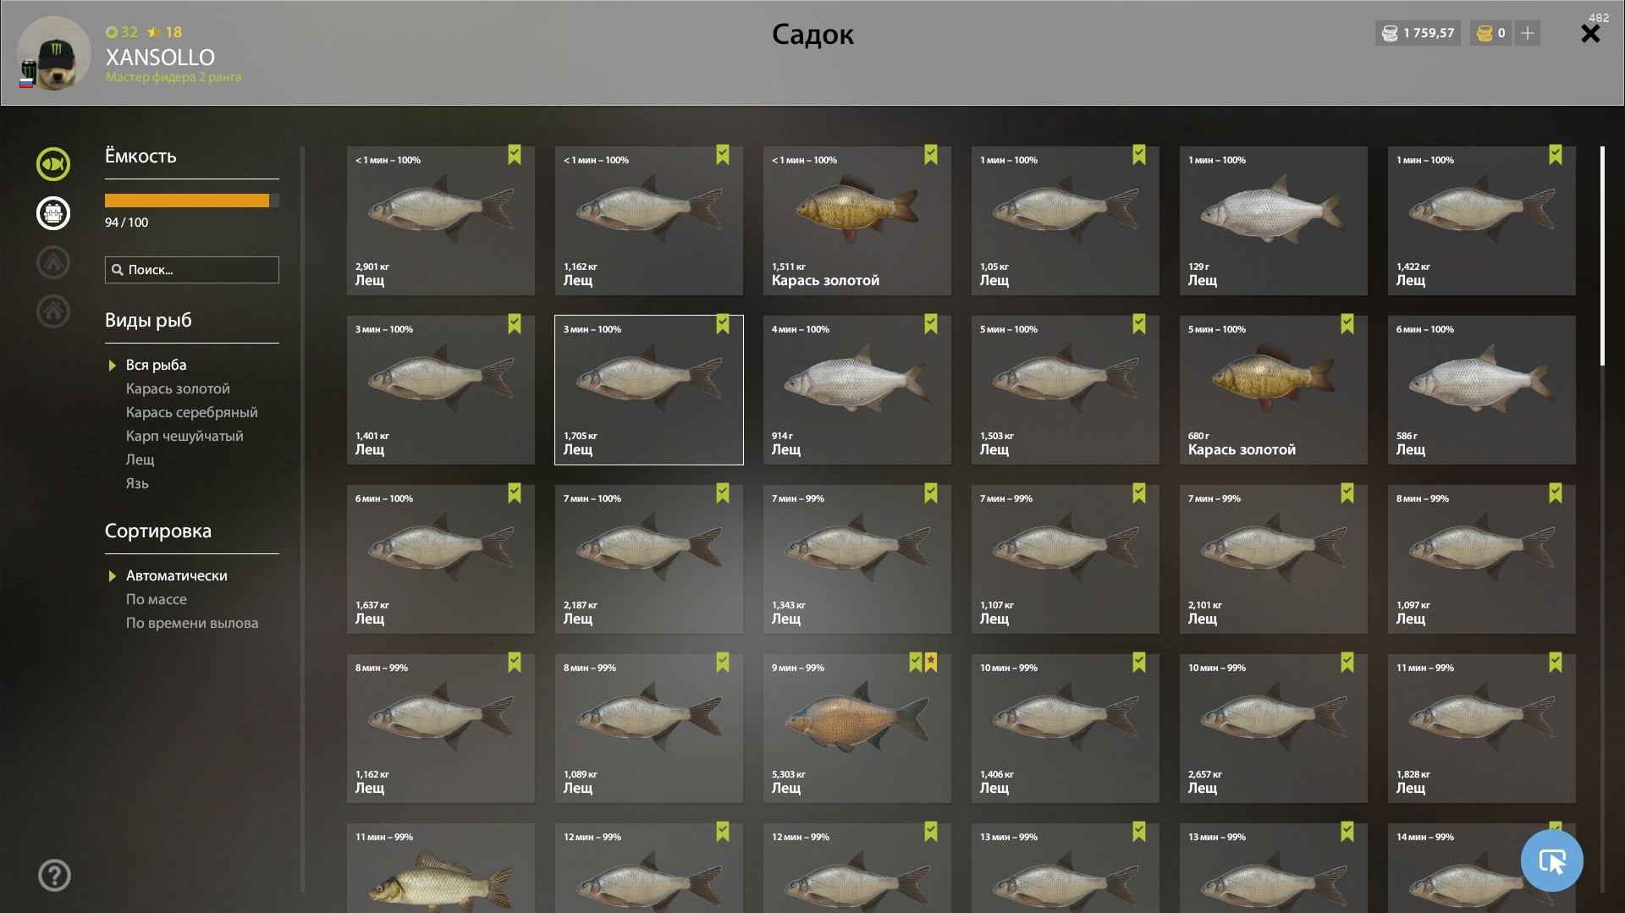Select the 1,162 кг Лещ card caught under 1 мин
Screen dimensions: 1625x913
click(649, 221)
